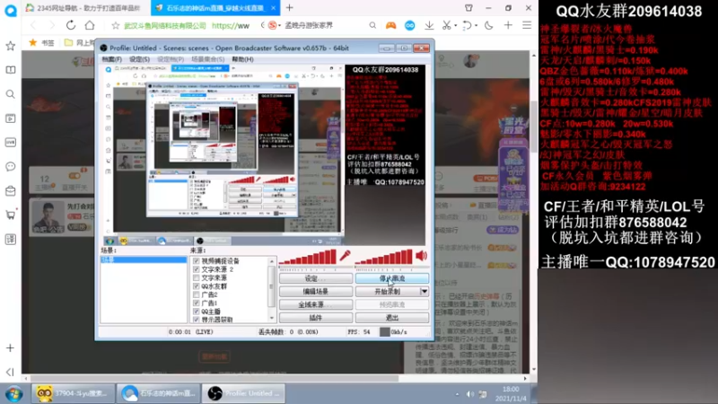
Task: Click the system tray volume icon
Action: 469,394
